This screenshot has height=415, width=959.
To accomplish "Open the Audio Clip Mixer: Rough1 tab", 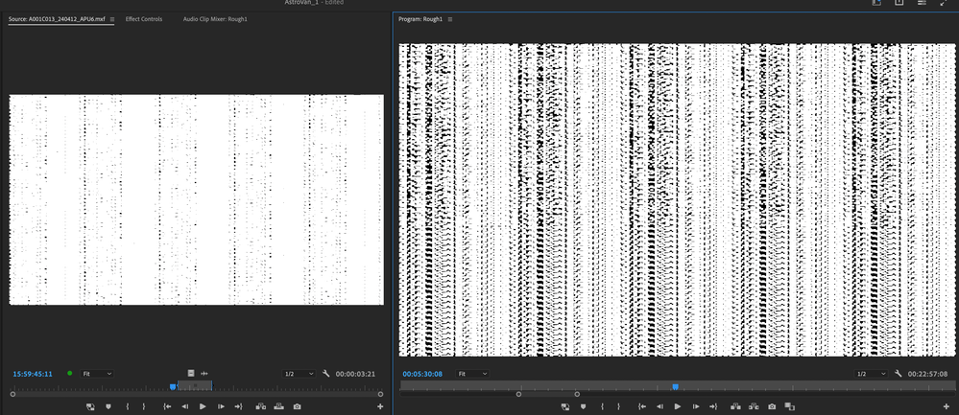I will click(215, 19).
